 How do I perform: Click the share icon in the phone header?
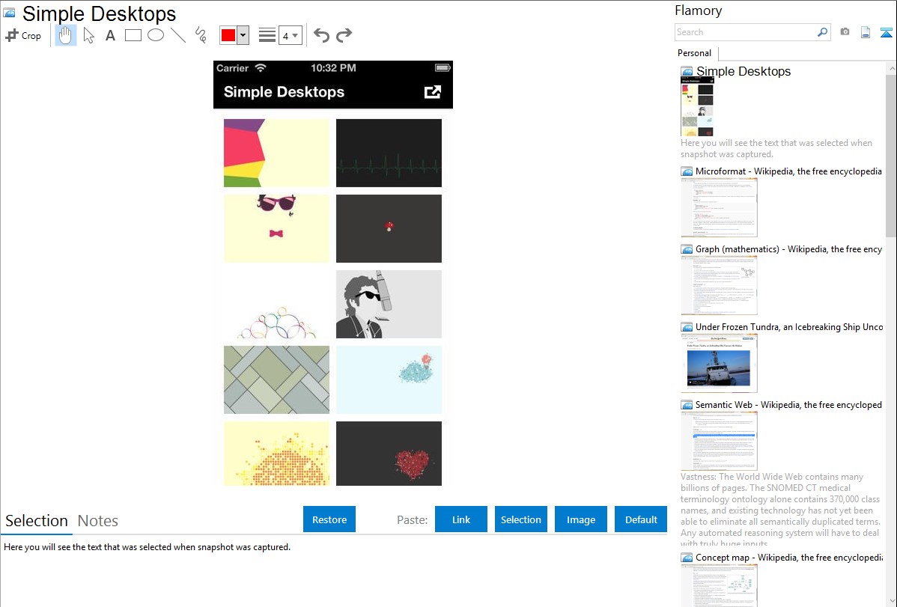click(x=433, y=92)
